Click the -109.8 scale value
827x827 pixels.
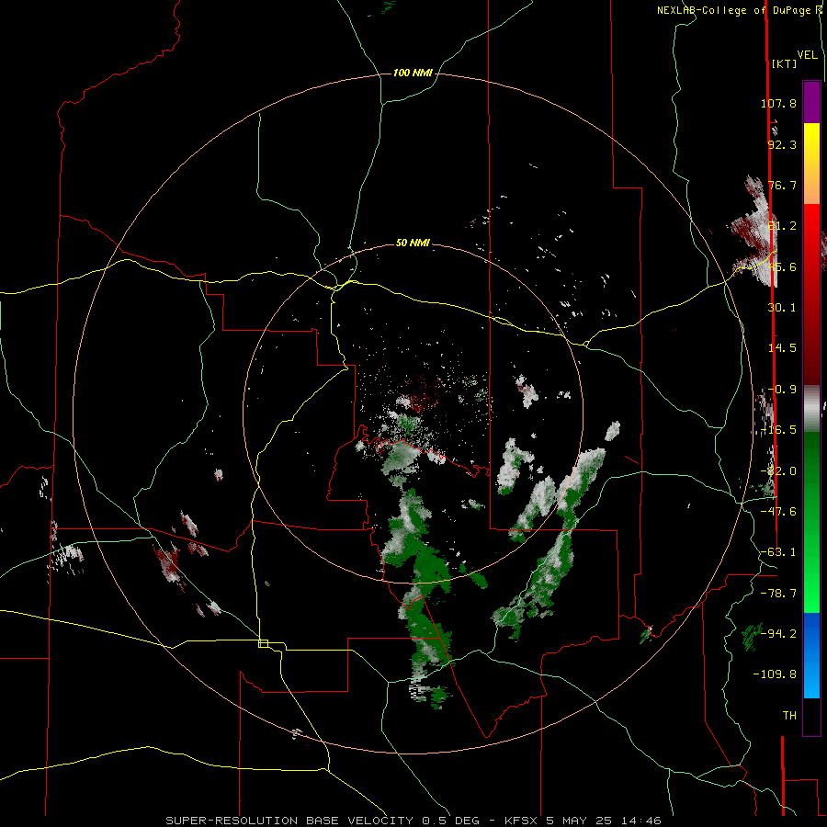pyautogui.click(x=775, y=674)
